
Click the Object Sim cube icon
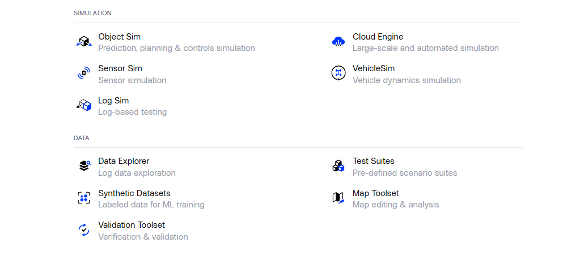click(x=84, y=41)
